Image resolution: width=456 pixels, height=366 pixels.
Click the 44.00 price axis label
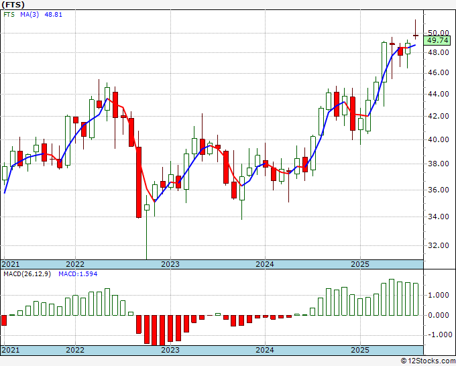click(439, 95)
